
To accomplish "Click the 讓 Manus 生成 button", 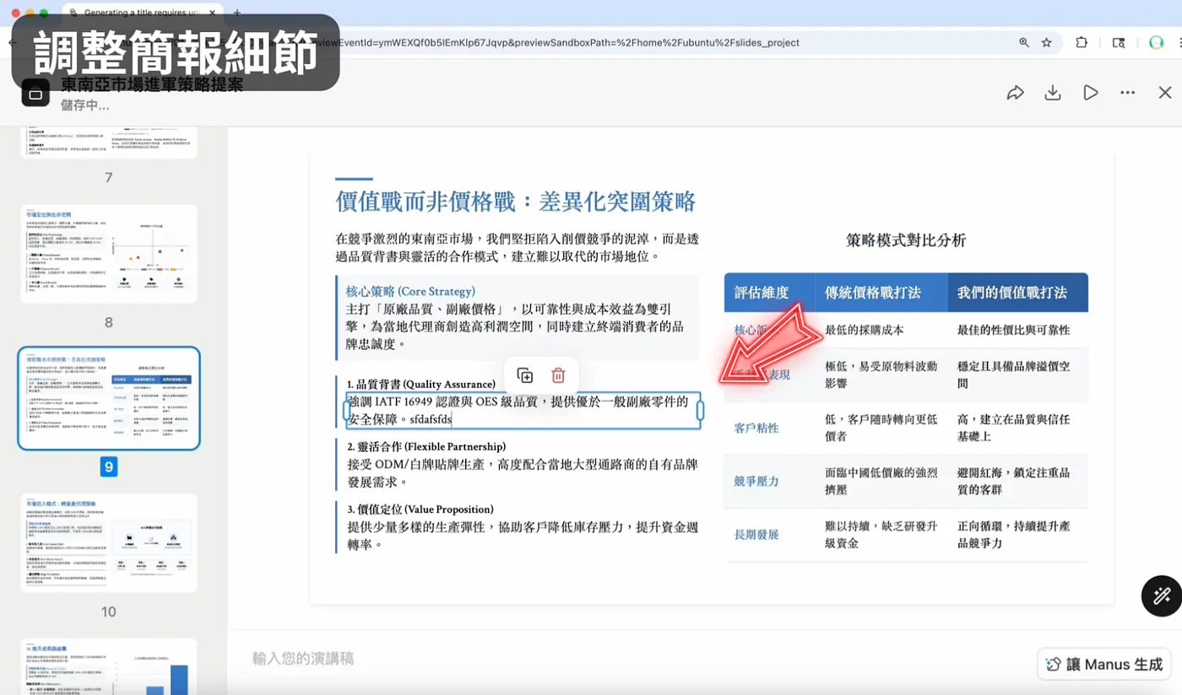I will click(1104, 665).
